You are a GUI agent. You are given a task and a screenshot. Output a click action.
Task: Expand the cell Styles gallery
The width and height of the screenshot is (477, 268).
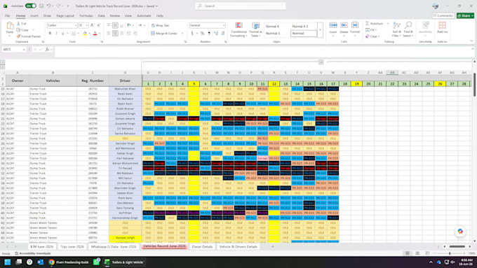click(x=320, y=30)
